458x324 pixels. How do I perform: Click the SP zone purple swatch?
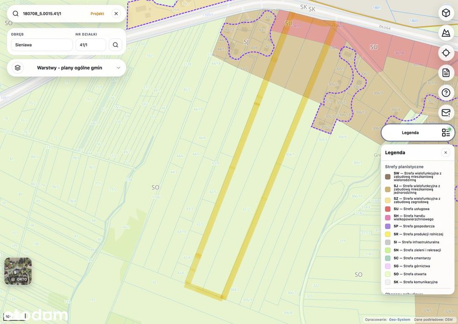click(387, 226)
